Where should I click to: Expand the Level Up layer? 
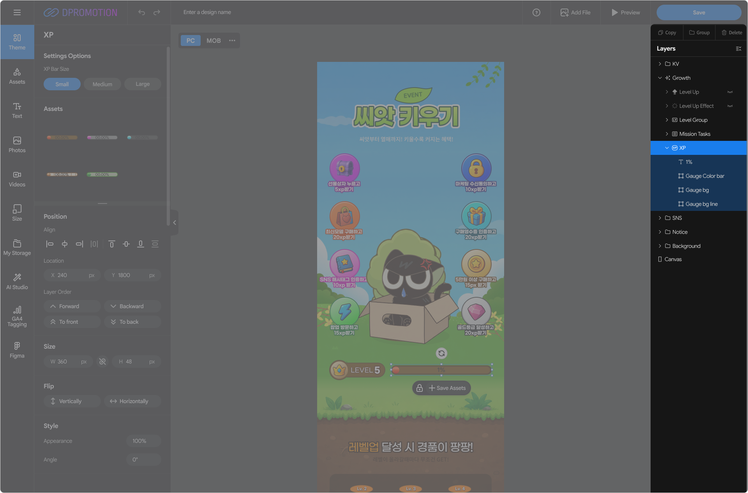coord(667,92)
